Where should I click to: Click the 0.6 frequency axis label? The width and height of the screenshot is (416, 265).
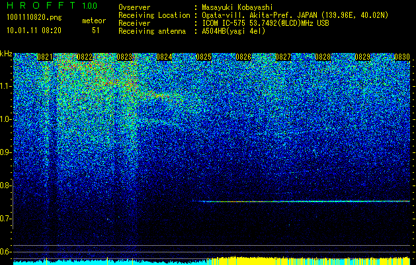[5, 252]
